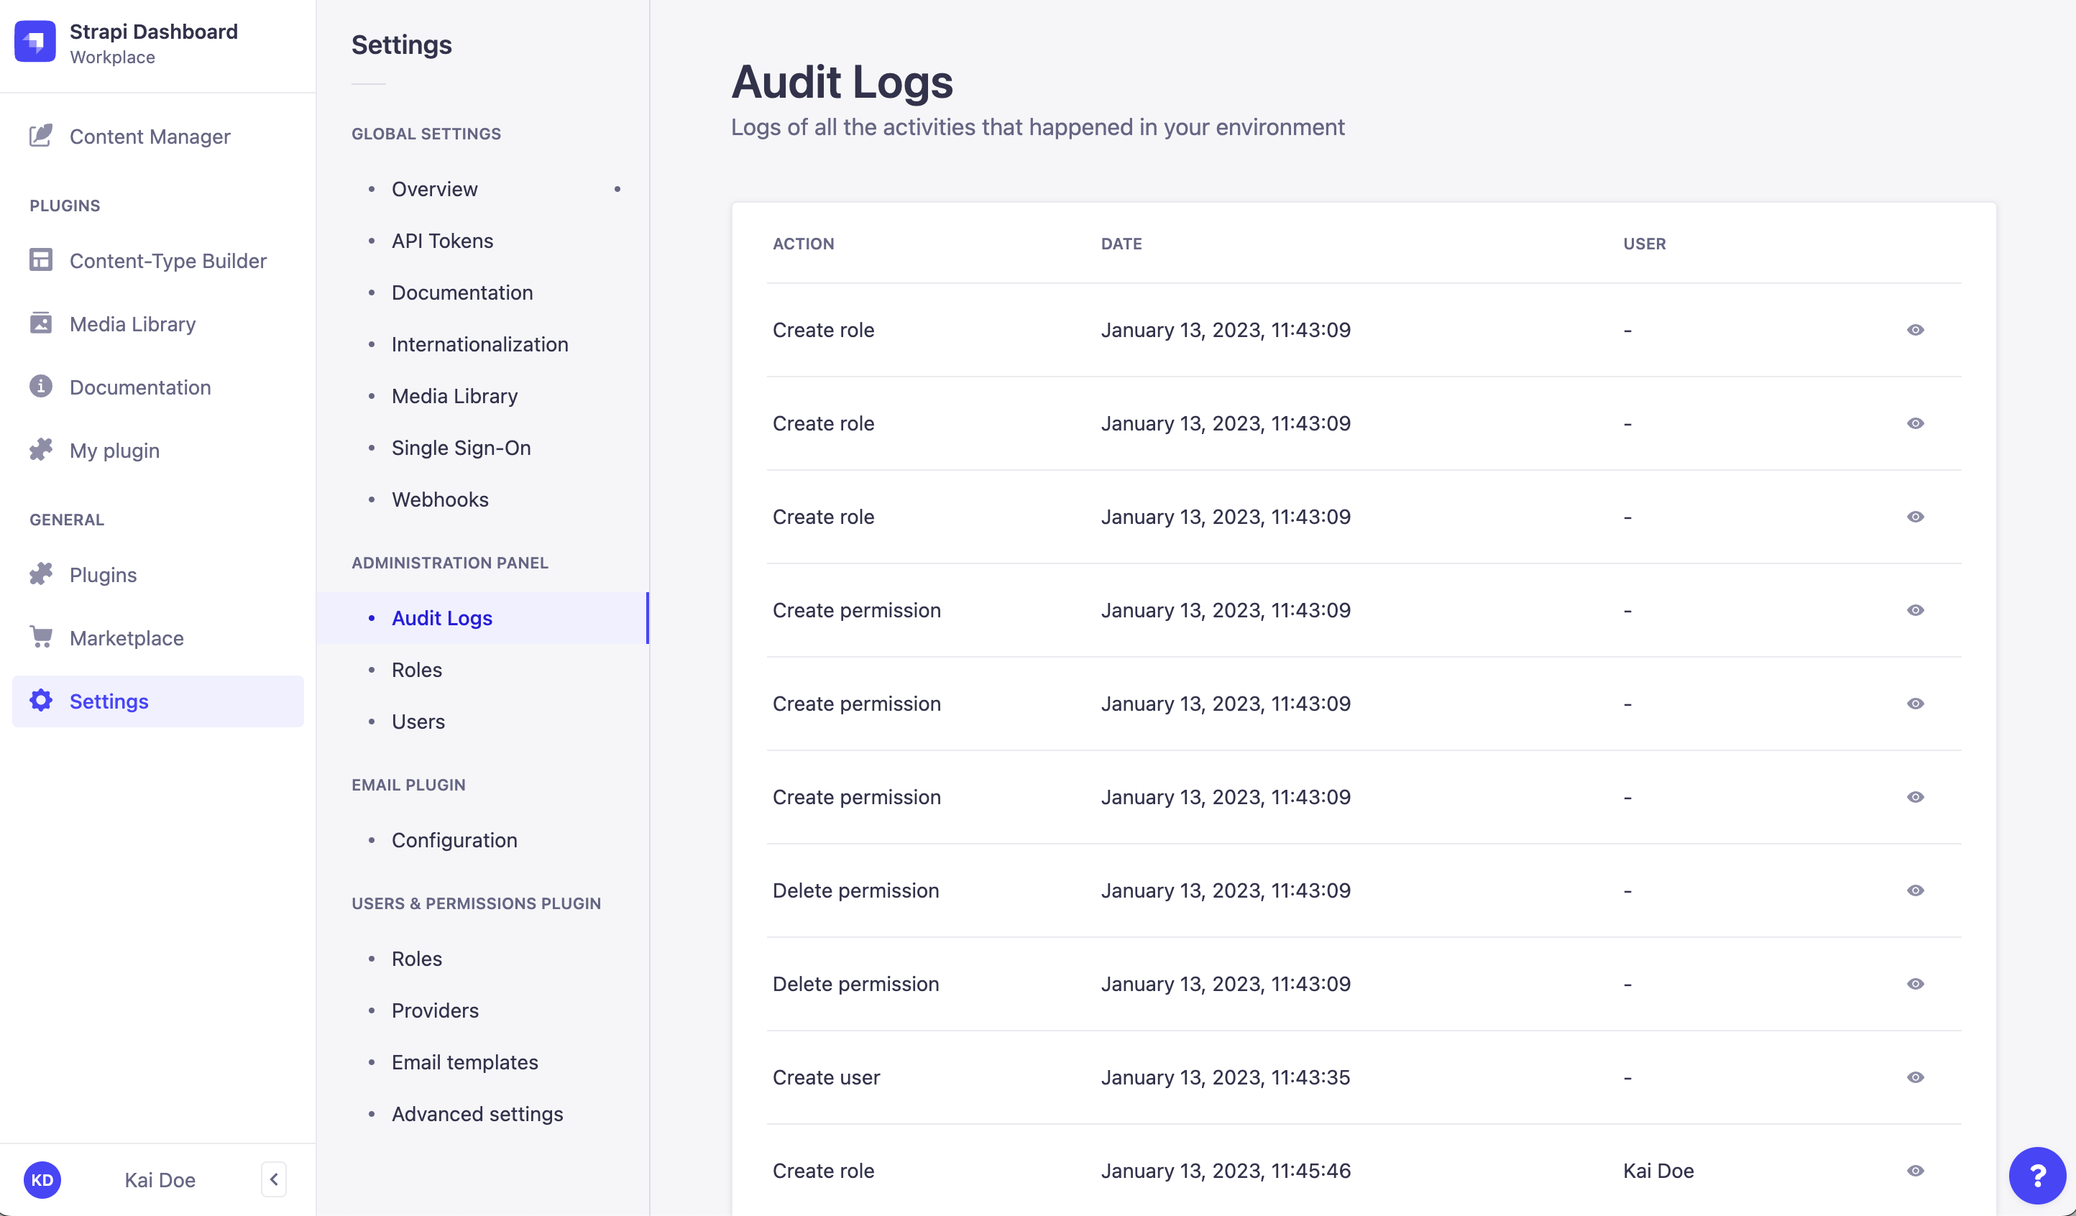Screen dimensions: 2076x1216
Task: Switch to Roles under Administration Panel
Action: 417,670
